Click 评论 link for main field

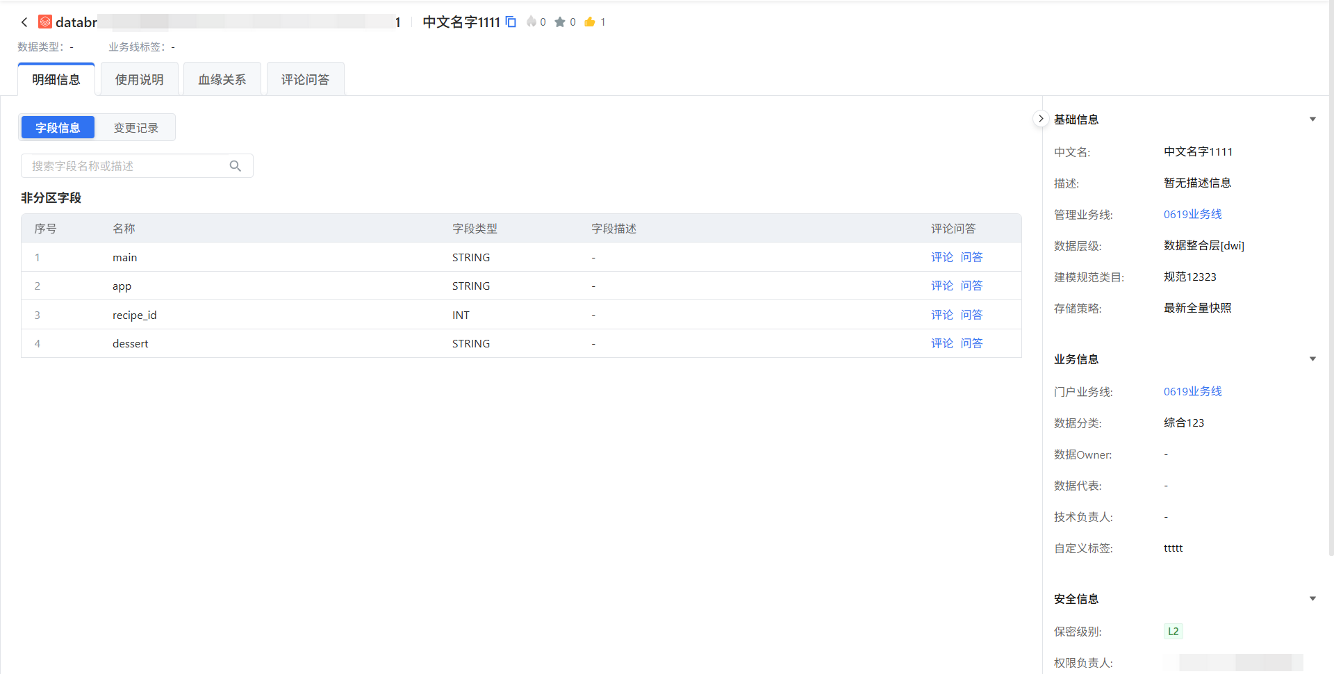coord(941,257)
